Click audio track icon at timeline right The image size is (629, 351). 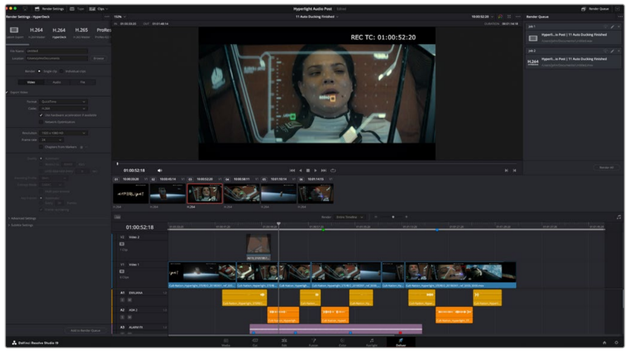pyautogui.click(x=619, y=217)
